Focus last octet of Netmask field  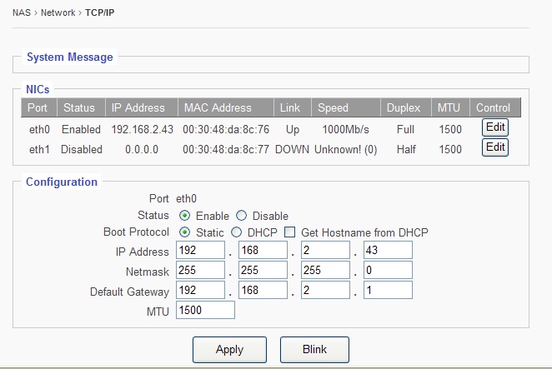(388, 272)
